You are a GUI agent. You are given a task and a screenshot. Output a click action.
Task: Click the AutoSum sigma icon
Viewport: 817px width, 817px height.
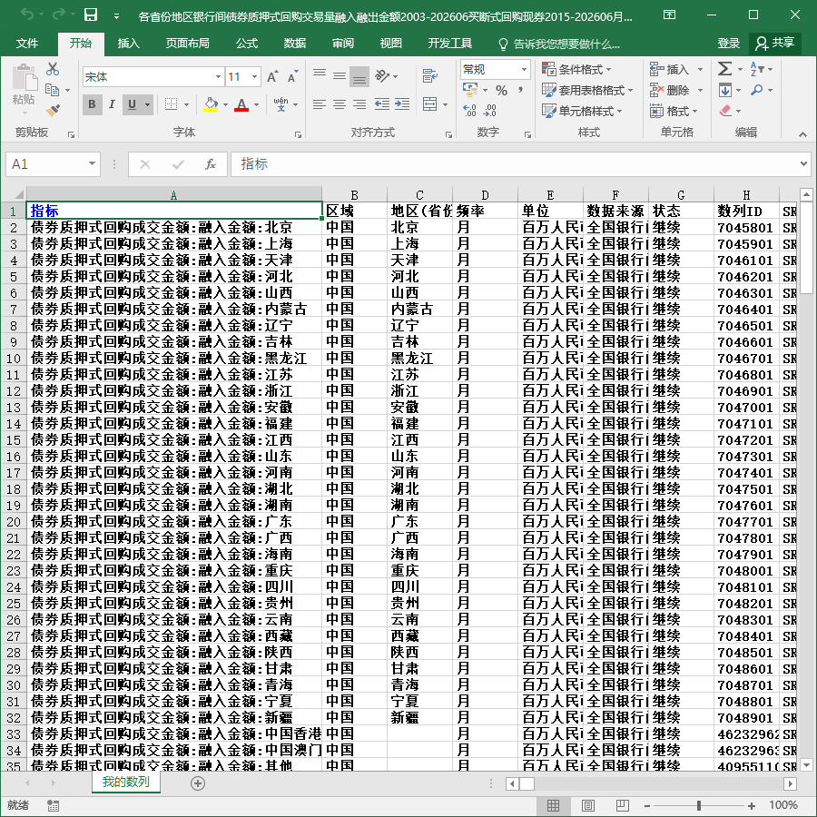click(724, 69)
